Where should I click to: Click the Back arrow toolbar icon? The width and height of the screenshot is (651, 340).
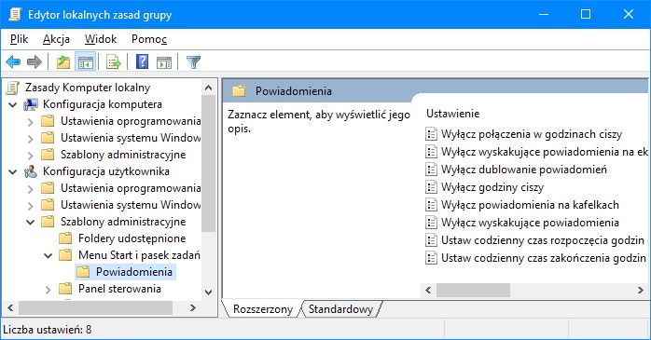[13, 62]
